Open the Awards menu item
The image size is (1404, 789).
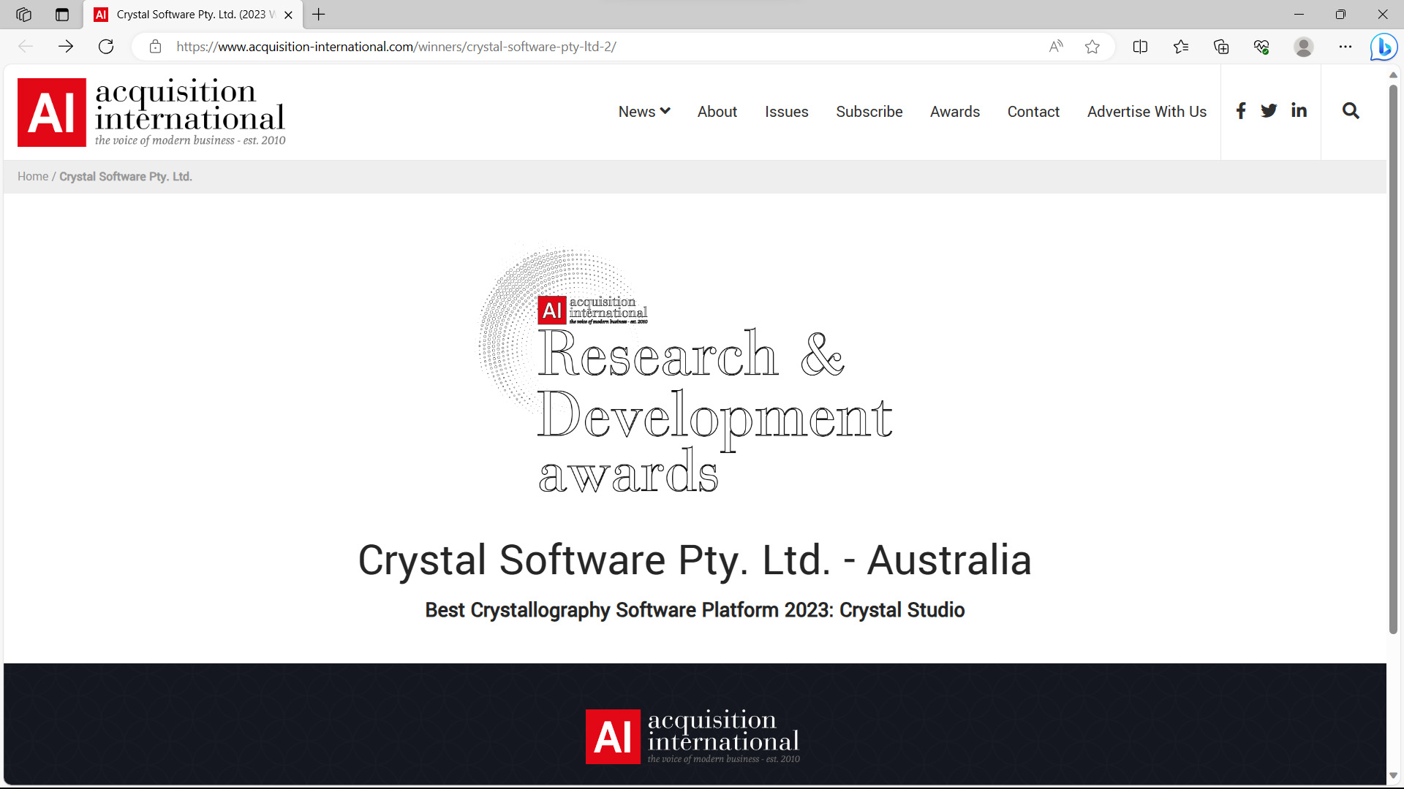954,112
